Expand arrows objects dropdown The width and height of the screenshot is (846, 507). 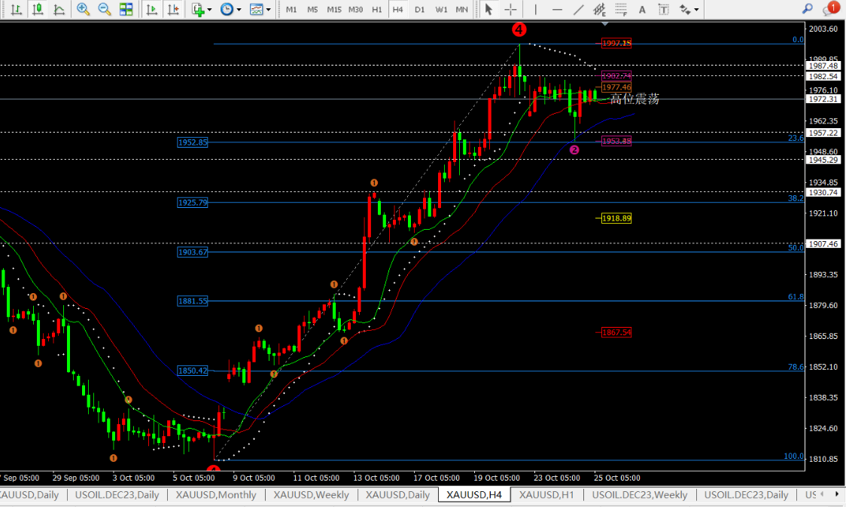click(x=696, y=10)
